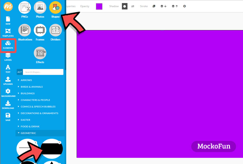Expand Birds & Animals category
This screenshot has height=164, width=243.
[x=32, y=87]
